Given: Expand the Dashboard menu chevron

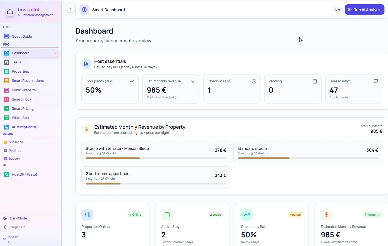Looking at the screenshot, I should (x=55, y=53).
